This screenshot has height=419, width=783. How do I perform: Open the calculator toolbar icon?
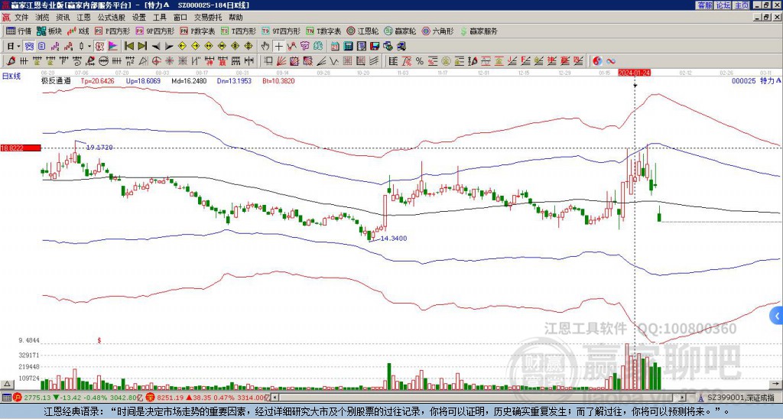348,46
